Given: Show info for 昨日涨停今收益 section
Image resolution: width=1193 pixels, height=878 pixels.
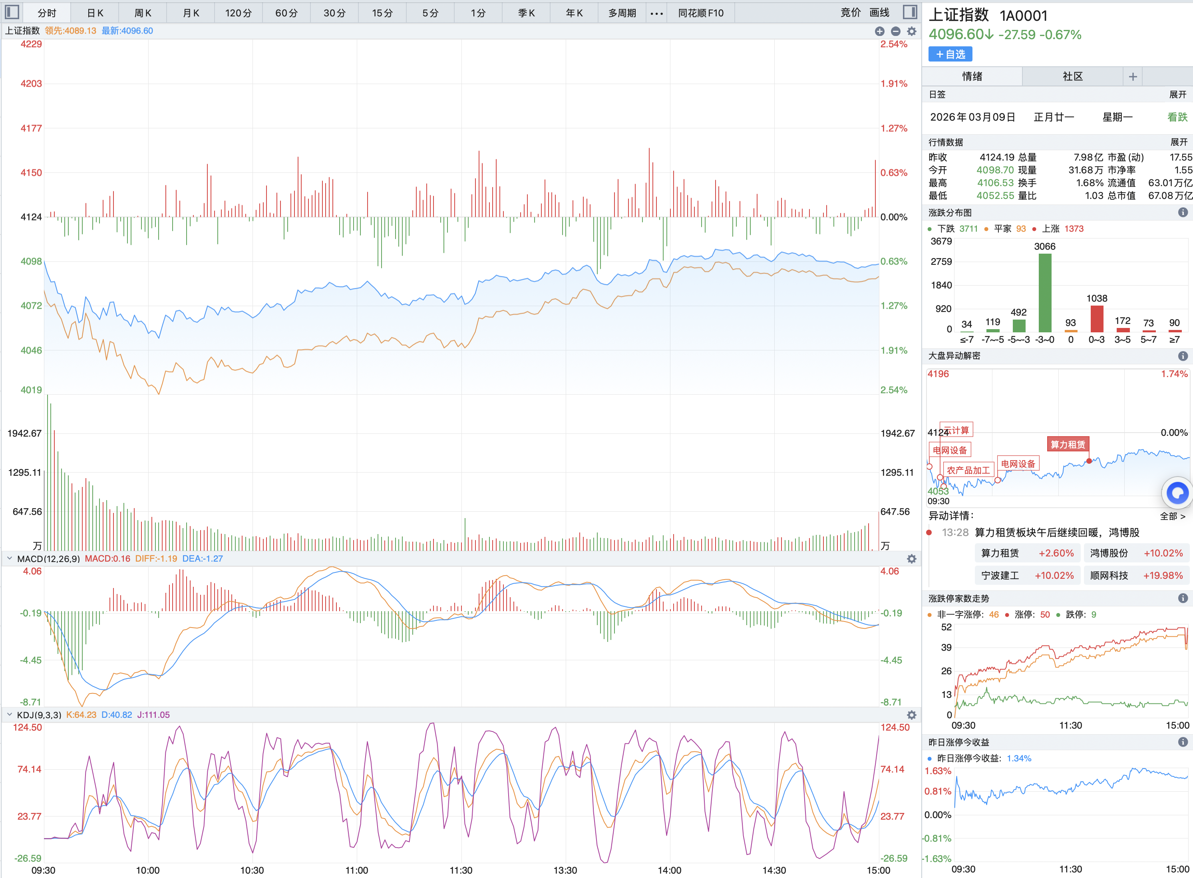Looking at the screenshot, I should (1183, 742).
